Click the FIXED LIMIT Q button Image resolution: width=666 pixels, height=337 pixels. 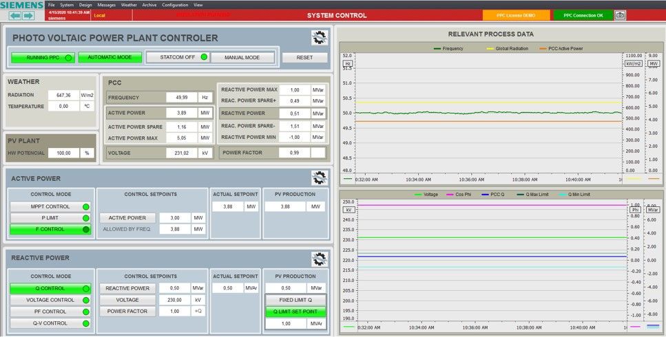tap(295, 300)
